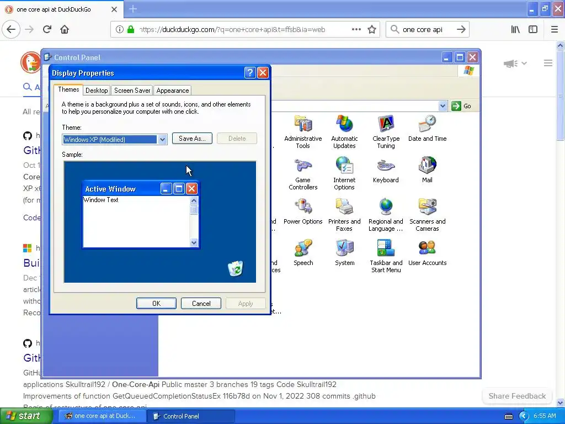
Task: Switch to DuckDuckGo taskbar button
Action: point(102,416)
